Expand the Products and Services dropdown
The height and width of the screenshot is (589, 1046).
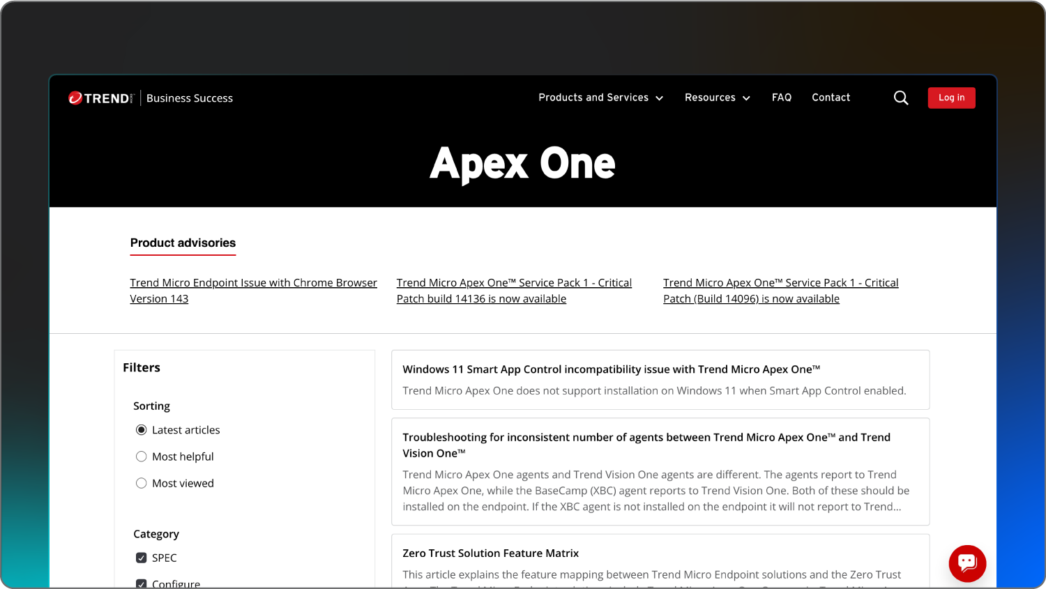[x=600, y=98]
